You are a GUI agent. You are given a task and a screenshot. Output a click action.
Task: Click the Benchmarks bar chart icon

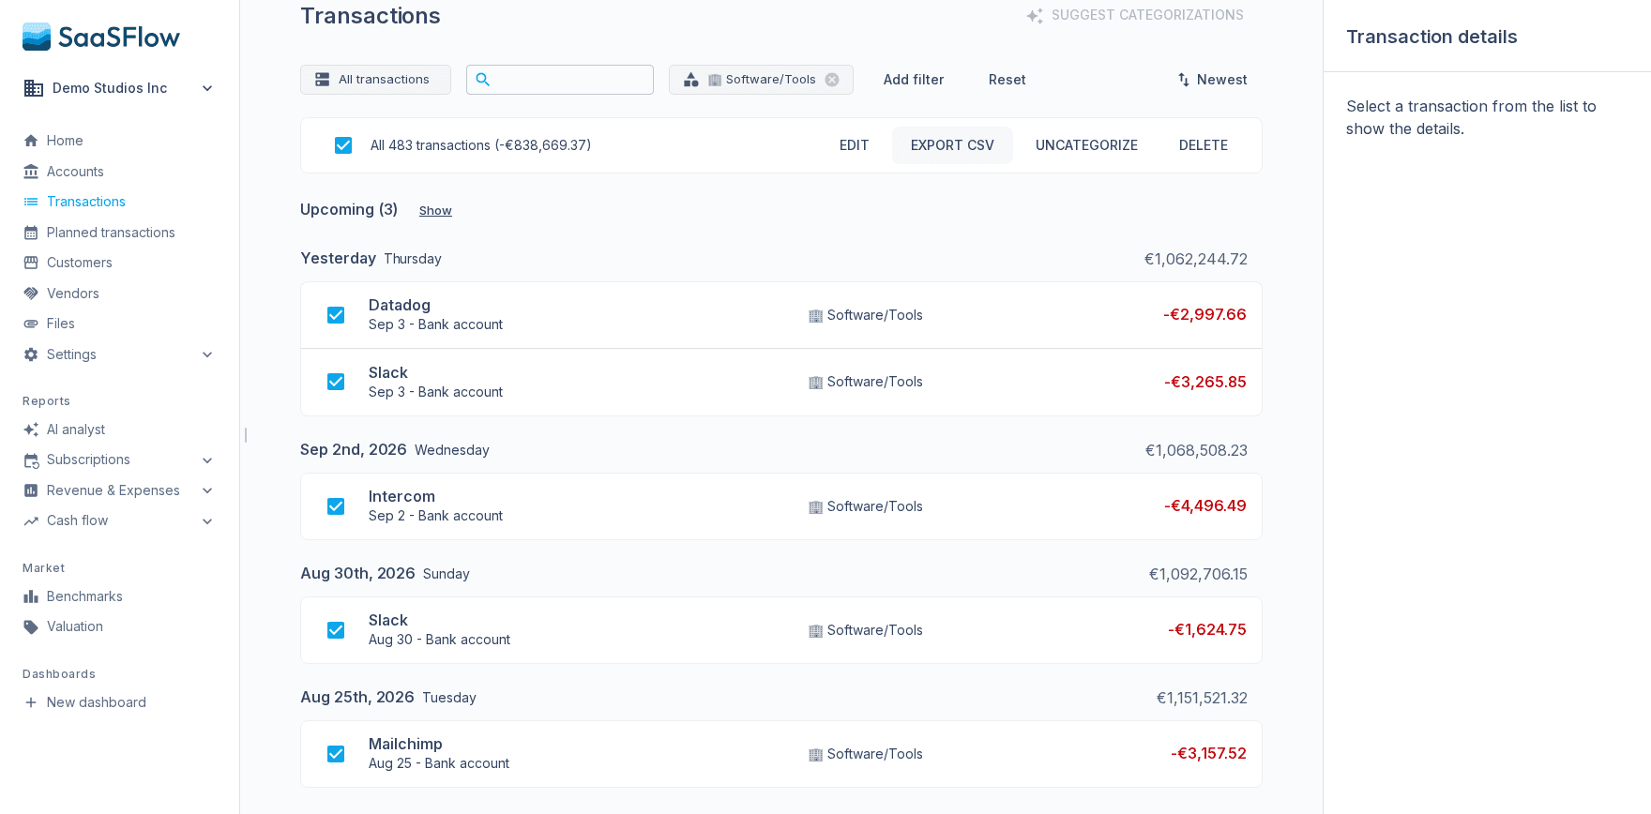[x=31, y=596]
